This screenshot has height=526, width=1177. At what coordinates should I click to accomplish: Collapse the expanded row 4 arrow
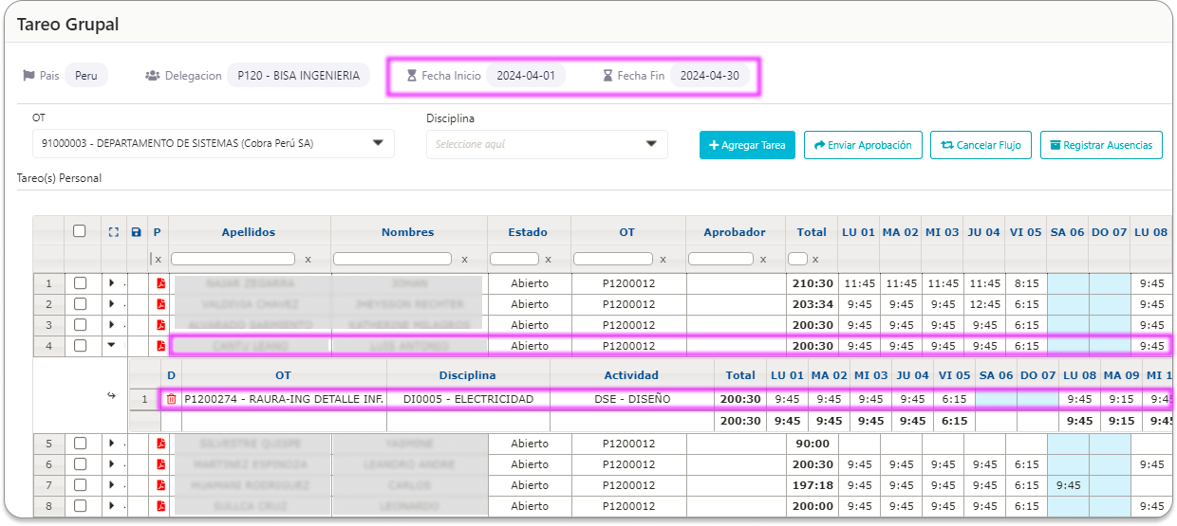click(112, 346)
